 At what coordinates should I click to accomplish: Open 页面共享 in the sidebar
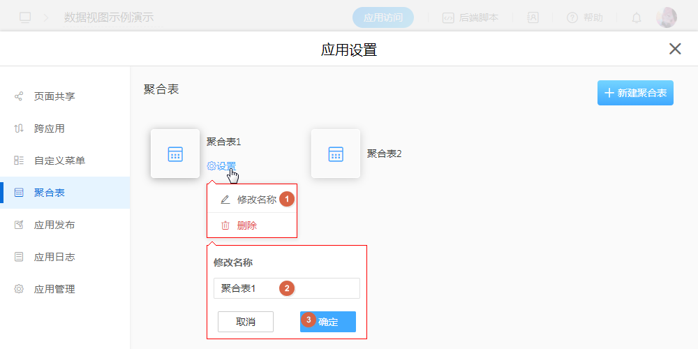[54, 96]
